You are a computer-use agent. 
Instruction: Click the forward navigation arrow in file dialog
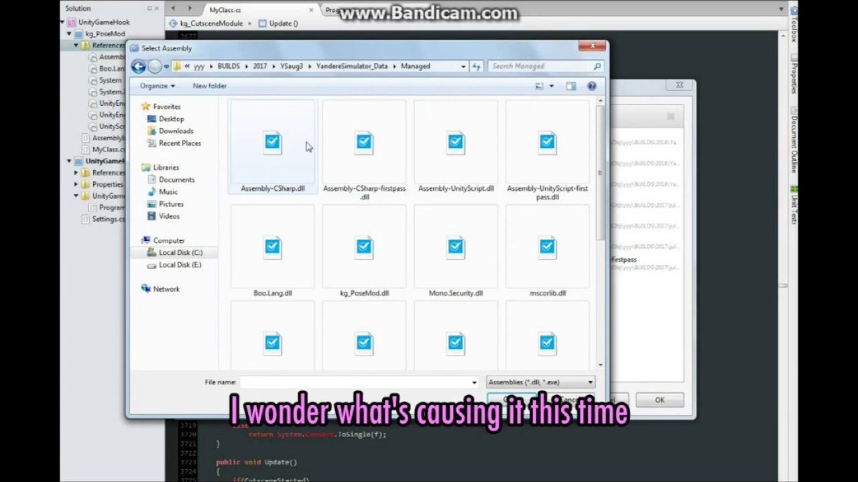155,66
